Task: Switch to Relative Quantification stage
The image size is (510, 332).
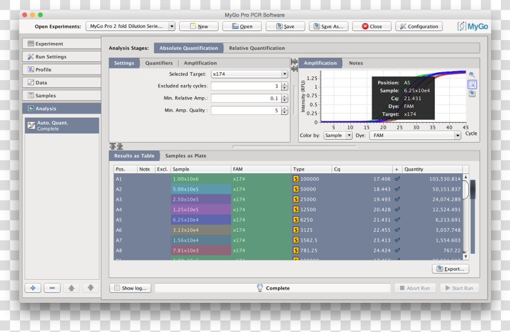Action: [257, 48]
